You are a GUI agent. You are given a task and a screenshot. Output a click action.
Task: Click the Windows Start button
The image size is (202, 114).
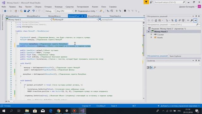click(3, 111)
